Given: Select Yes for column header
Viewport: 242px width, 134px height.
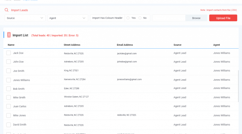Looking at the screenshot, I should click(x=128, y=18).
